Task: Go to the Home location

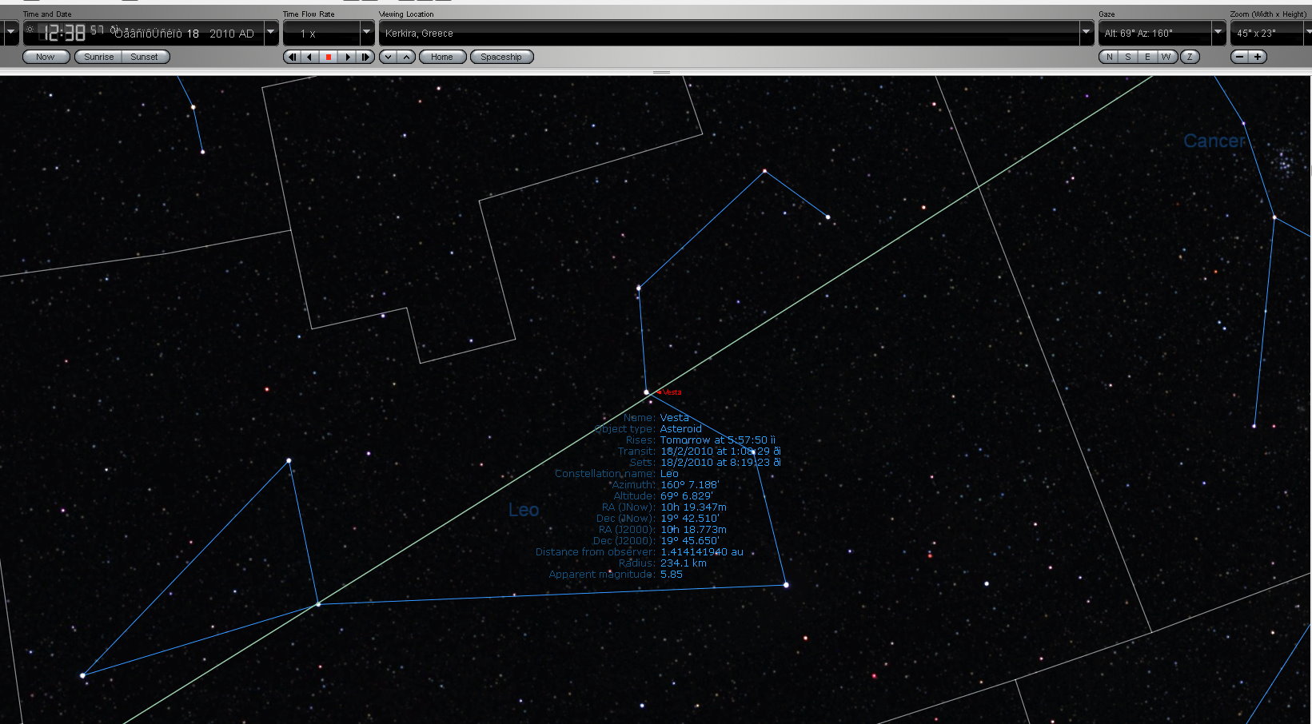Action: [441, 57]
